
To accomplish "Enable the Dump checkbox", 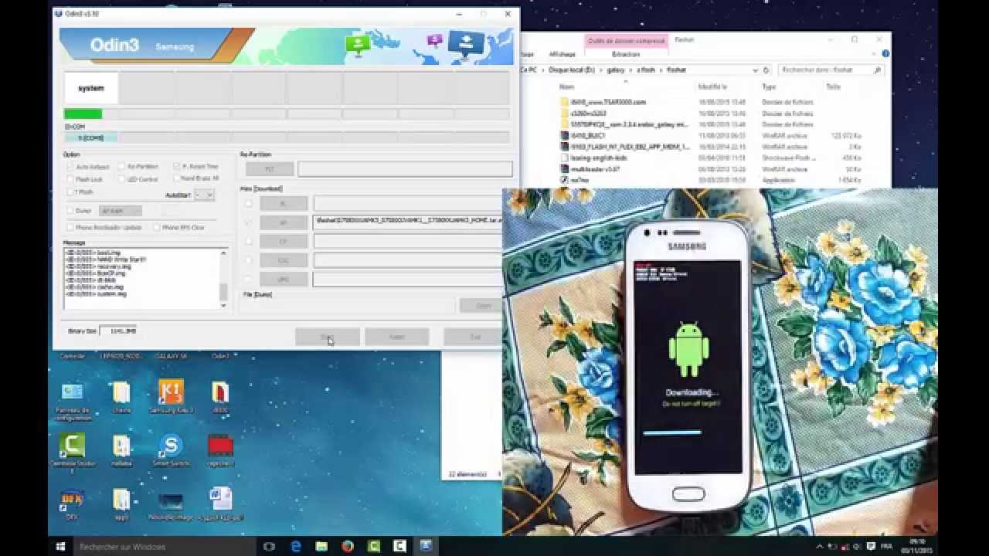I will click(x=70, y=211).
